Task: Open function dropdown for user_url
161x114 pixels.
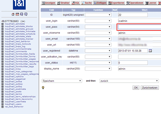Action: pos(98,45)
